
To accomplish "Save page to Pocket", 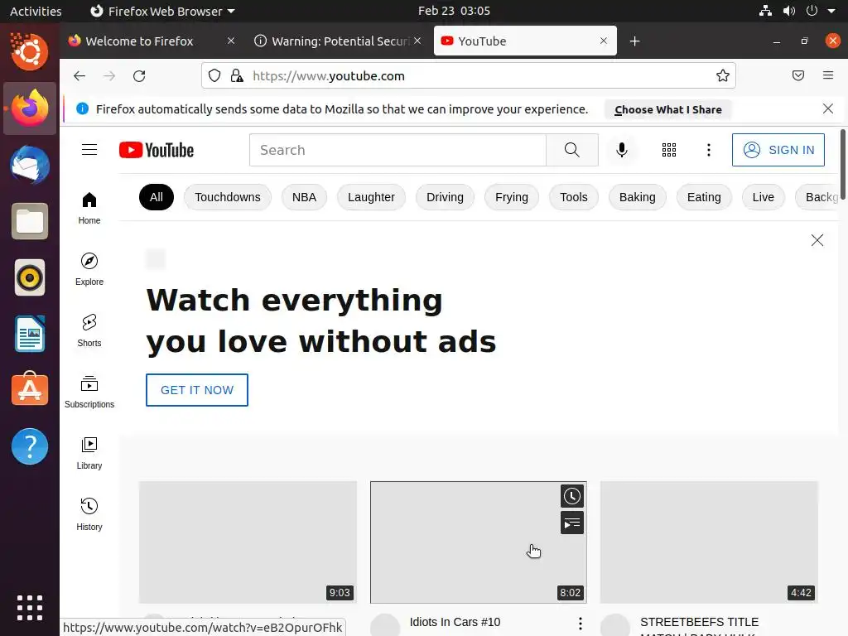I will [798, 75].
